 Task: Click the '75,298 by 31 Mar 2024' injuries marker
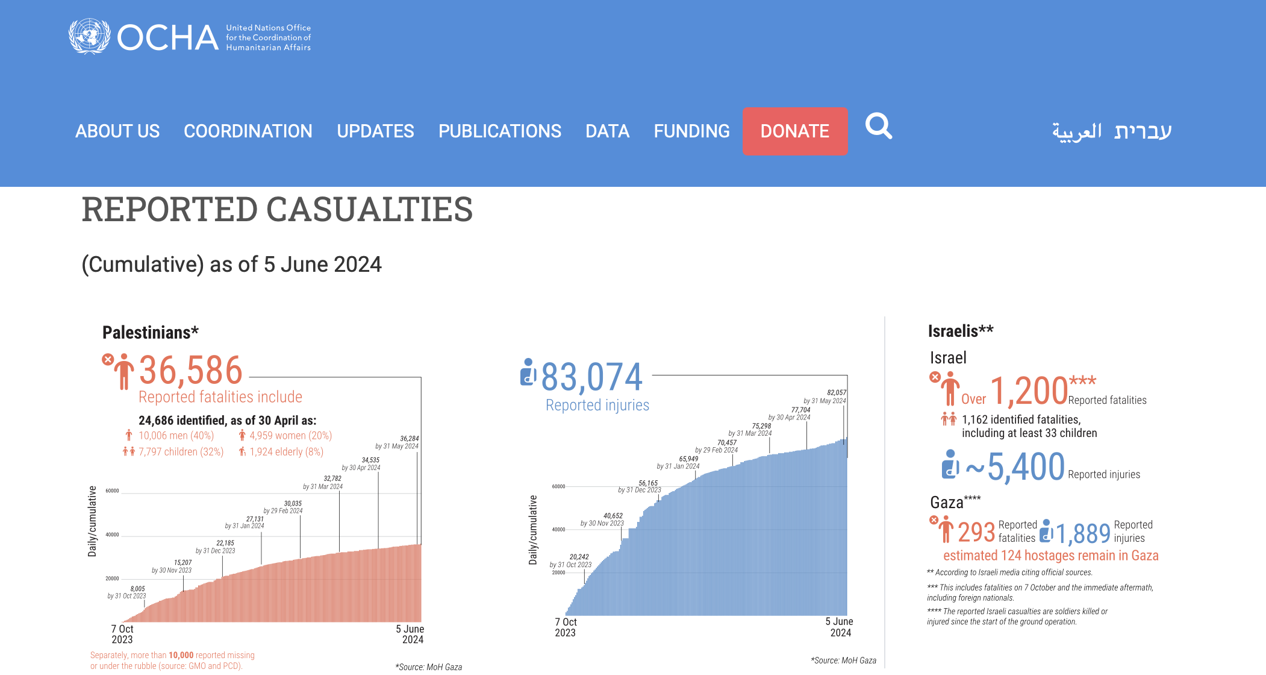click(x=750, y=429)
